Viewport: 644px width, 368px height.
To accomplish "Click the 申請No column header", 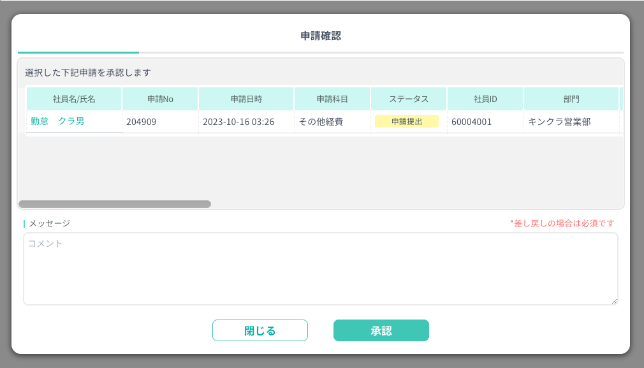I will click(x=160, y=99).
